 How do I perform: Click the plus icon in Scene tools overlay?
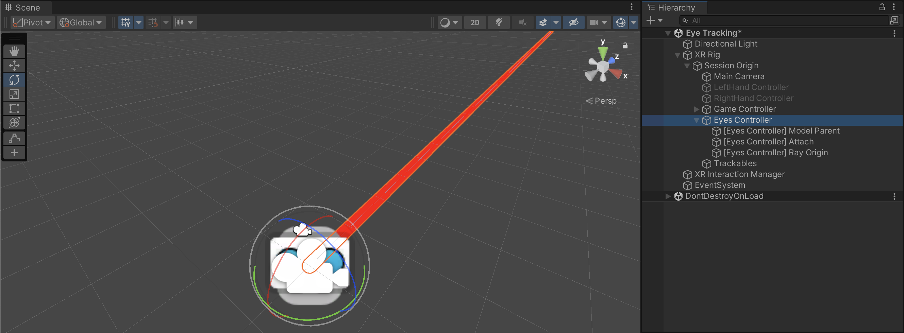(x=14, y=153)
